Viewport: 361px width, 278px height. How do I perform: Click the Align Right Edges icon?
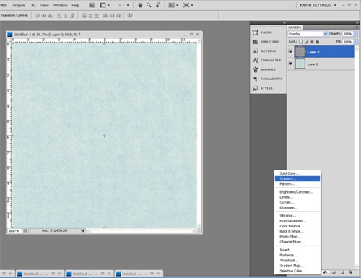(x=71, y=16)
